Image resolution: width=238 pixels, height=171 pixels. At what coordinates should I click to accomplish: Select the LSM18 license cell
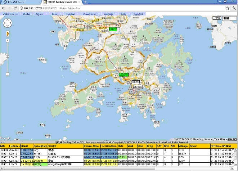click(x=14, y=154)
